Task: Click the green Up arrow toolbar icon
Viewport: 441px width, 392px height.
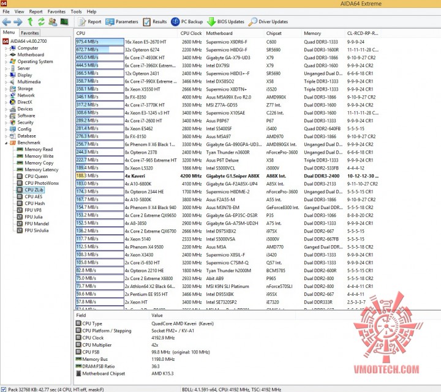Action: pyautogui.click(x=30, y=21)
